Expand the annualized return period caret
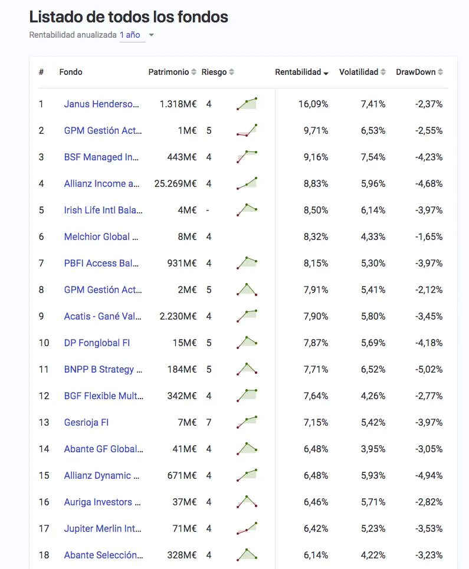Viewport: 469px width, 569px height. (152, 35)
